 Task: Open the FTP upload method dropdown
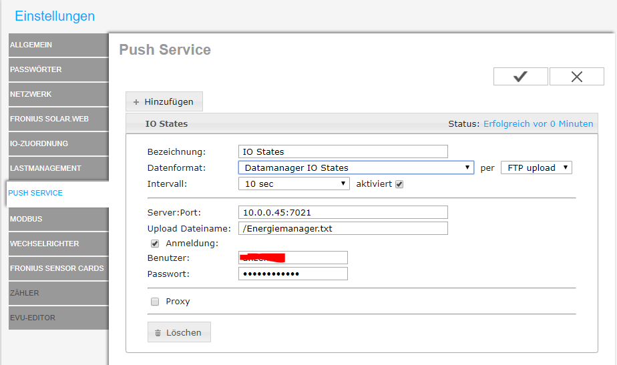tap(536, 167)
